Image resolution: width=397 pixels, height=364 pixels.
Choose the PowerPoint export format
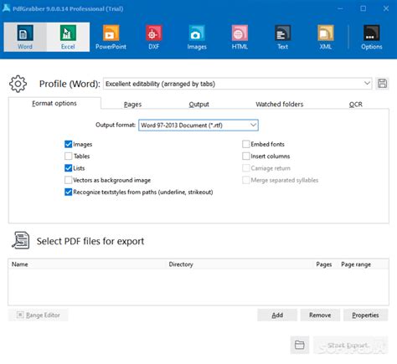tap(111, 37)
